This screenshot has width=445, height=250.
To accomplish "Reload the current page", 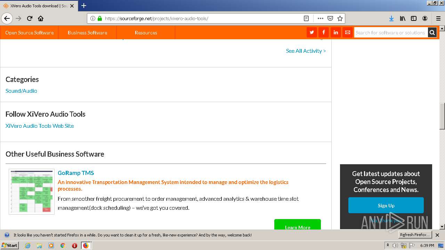I will click(30, 18).
